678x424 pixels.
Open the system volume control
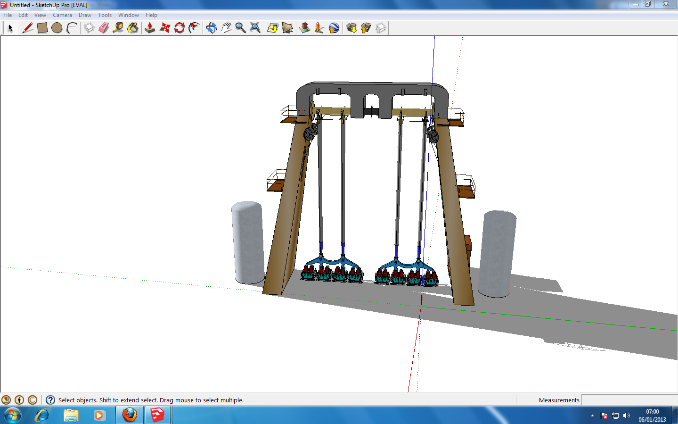[x=627, y=416]
